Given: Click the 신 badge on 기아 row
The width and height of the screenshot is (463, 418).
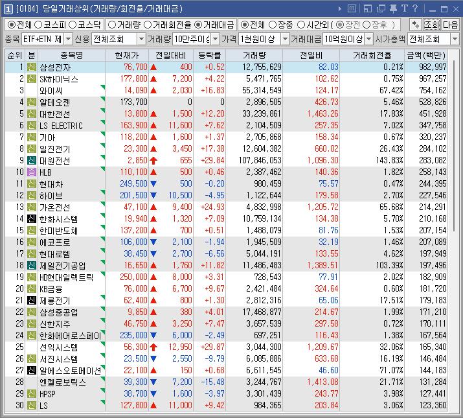Looking at the screenshot, I should (x=31, y=137).
